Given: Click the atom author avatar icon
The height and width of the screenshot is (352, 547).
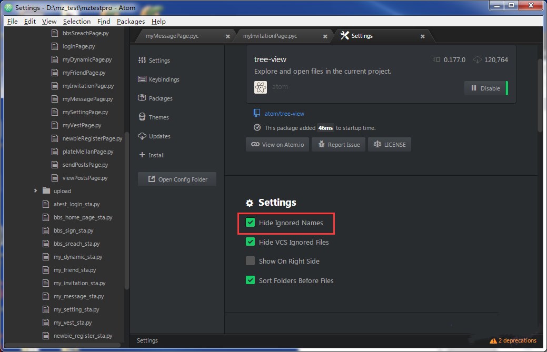Looking at the screenshot, I should tap(261, 87).
